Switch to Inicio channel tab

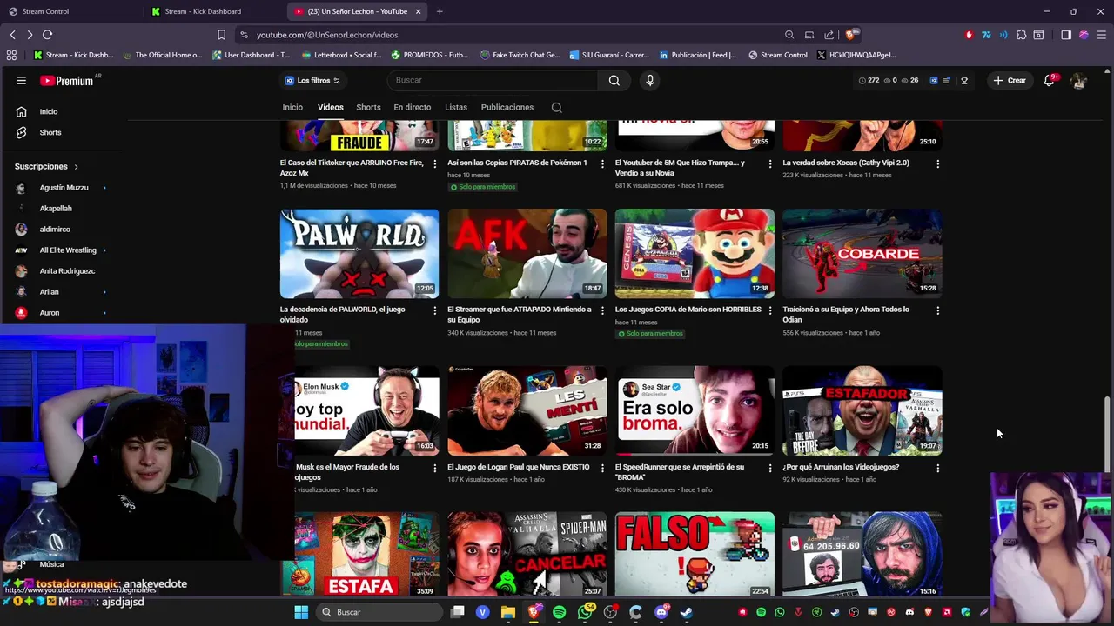click(x=292, y=108)
